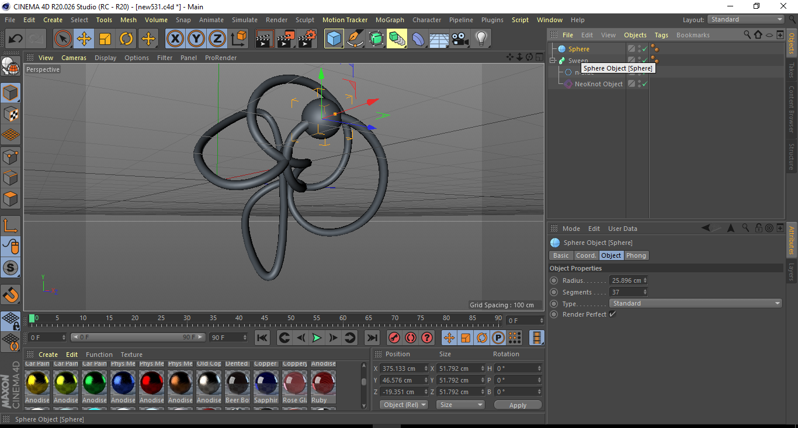This screenshot has height=428, width=798.
Task: Switch to Points mode
Action: 11,156
